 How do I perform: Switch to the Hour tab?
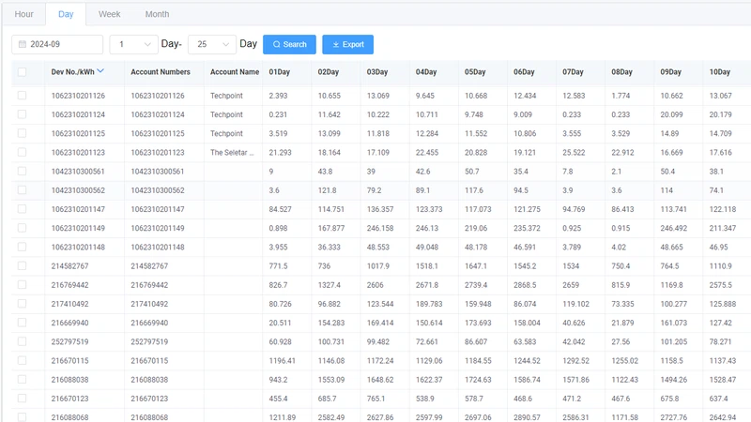click(x=24, y=14)
